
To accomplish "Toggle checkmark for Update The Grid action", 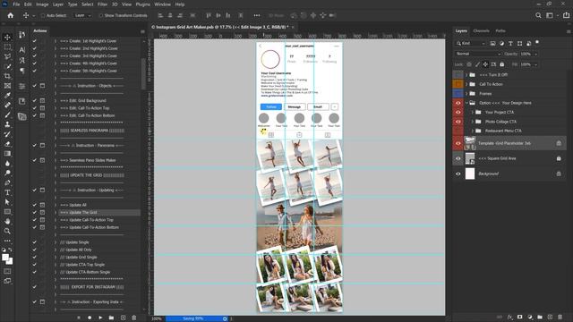I will [x=34, y=212].
